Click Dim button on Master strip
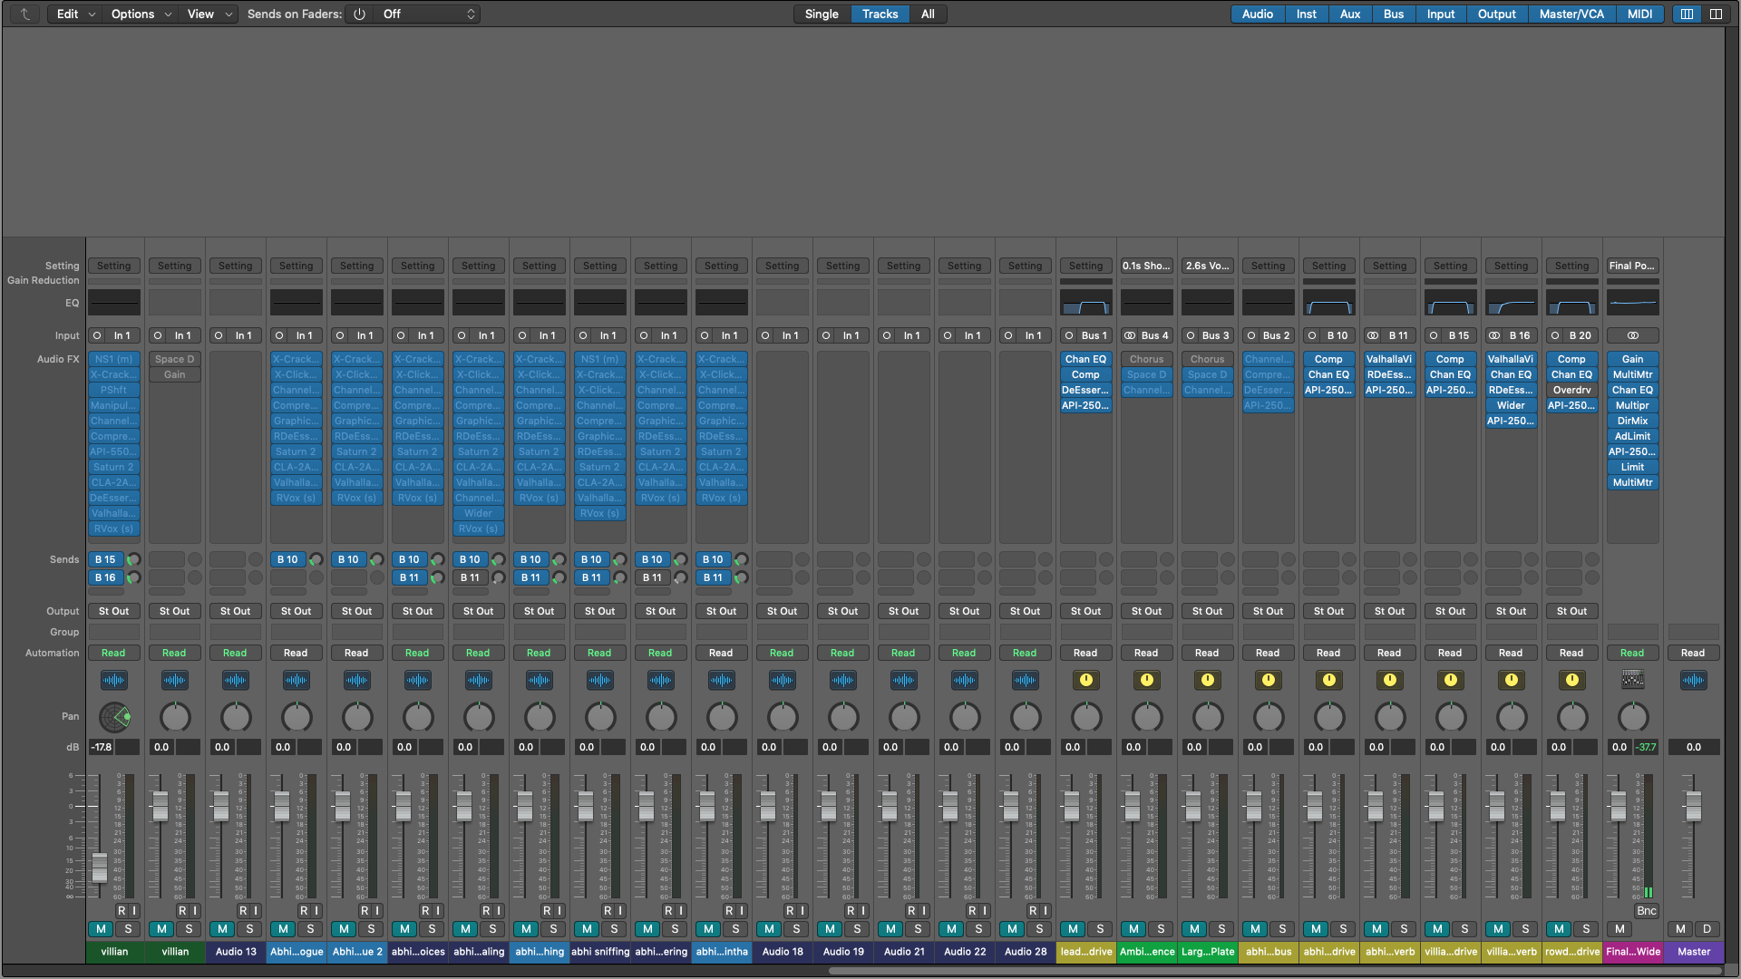The height and width of the screenshot is (979, 1741). (x=1707, y=929)
